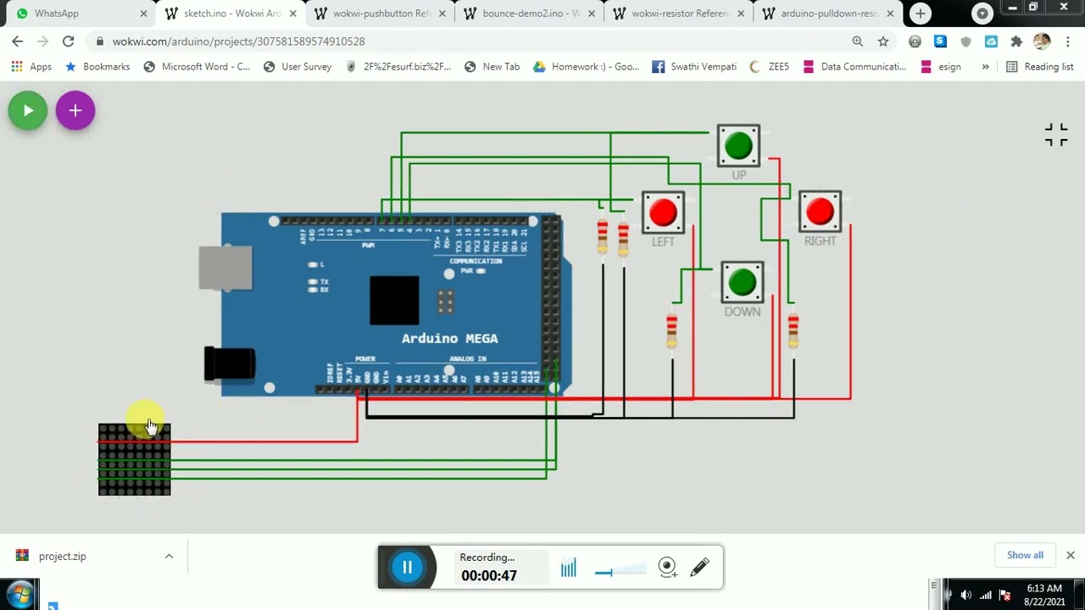The image size is (1085, 610).
Task: Open the ZEE5 bookmark
Action: (x=770, y=66)
